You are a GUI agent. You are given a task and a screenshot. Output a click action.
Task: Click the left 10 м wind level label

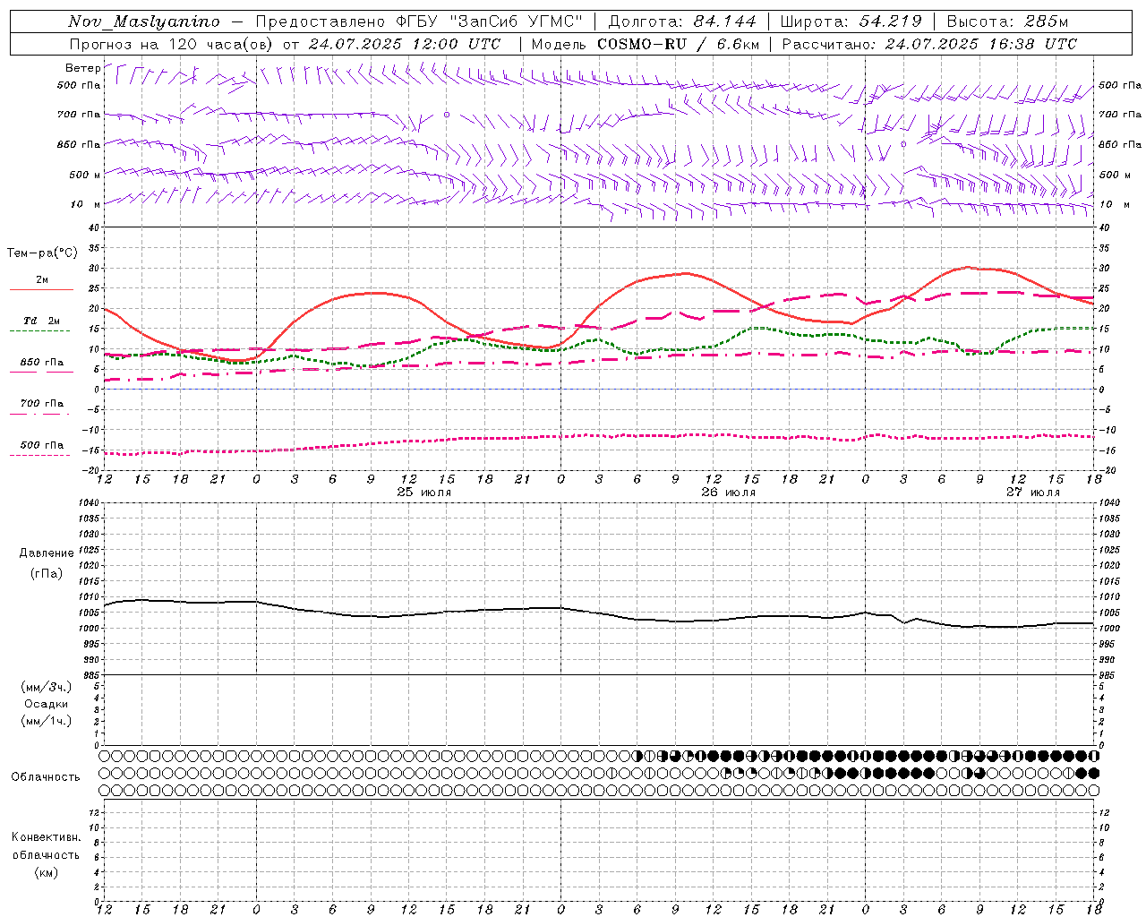[85, 204]
